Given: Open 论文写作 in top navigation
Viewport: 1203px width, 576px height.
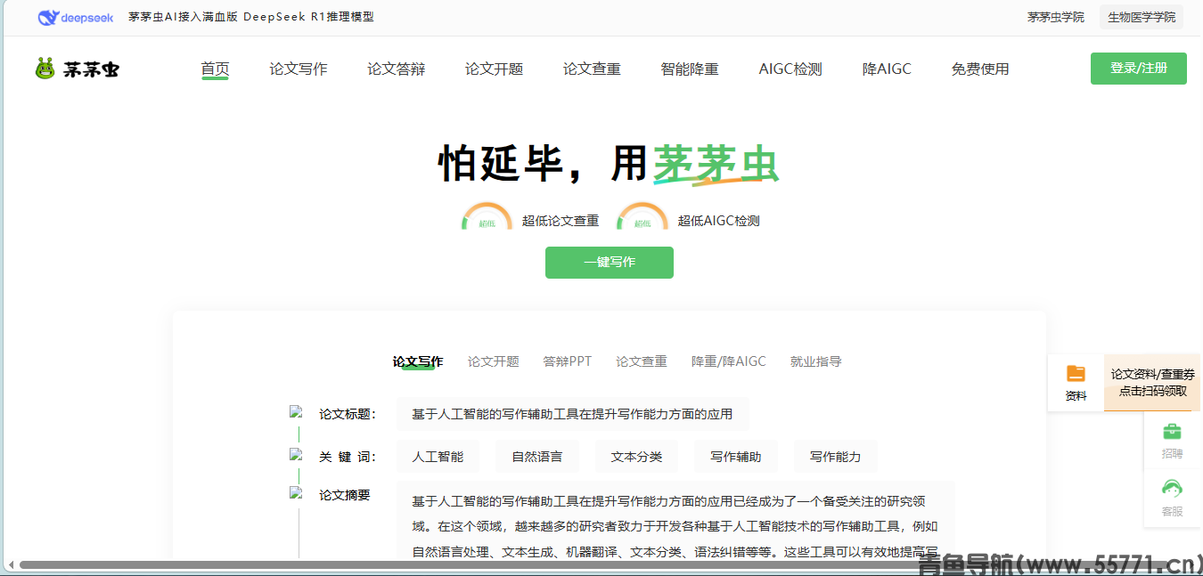Looking at the screenshot, I should click(299, 69).
